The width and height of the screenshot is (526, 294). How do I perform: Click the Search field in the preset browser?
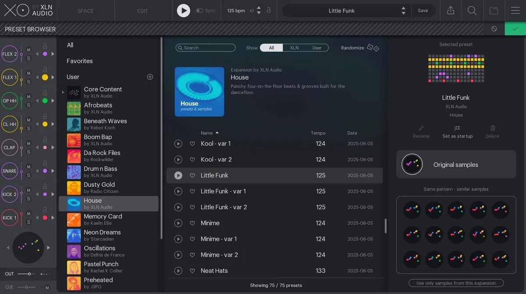tap(205, 47)
